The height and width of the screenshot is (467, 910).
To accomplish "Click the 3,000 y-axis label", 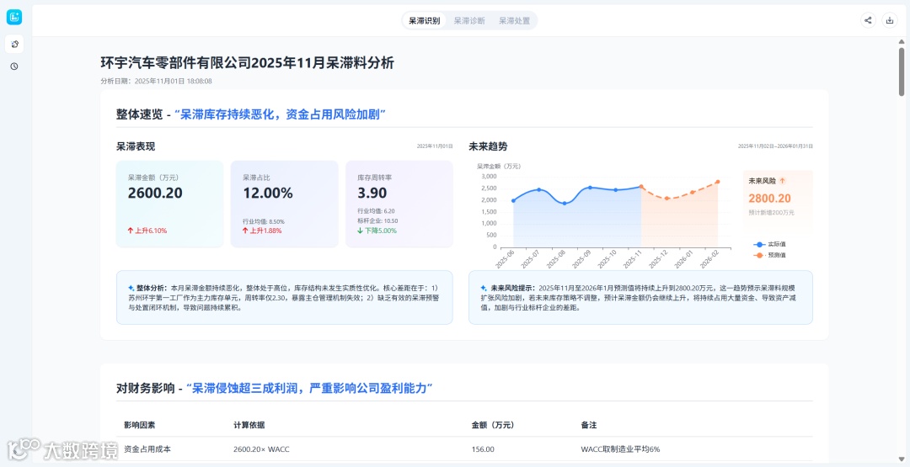I will (490, 176).
